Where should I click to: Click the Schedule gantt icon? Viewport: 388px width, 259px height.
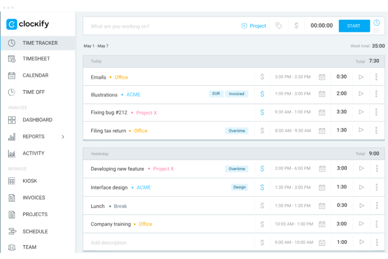pos(12,231)
